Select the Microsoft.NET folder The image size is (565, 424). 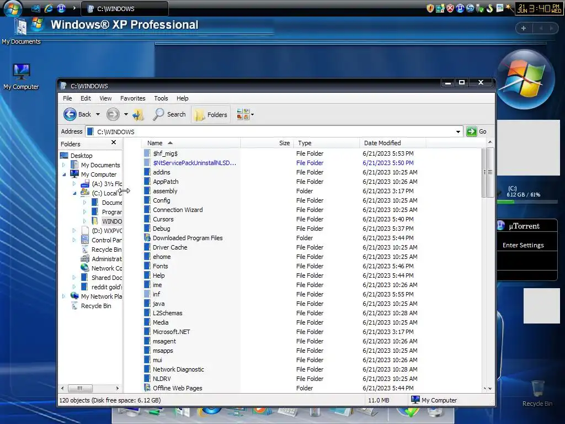coord(171,332)
